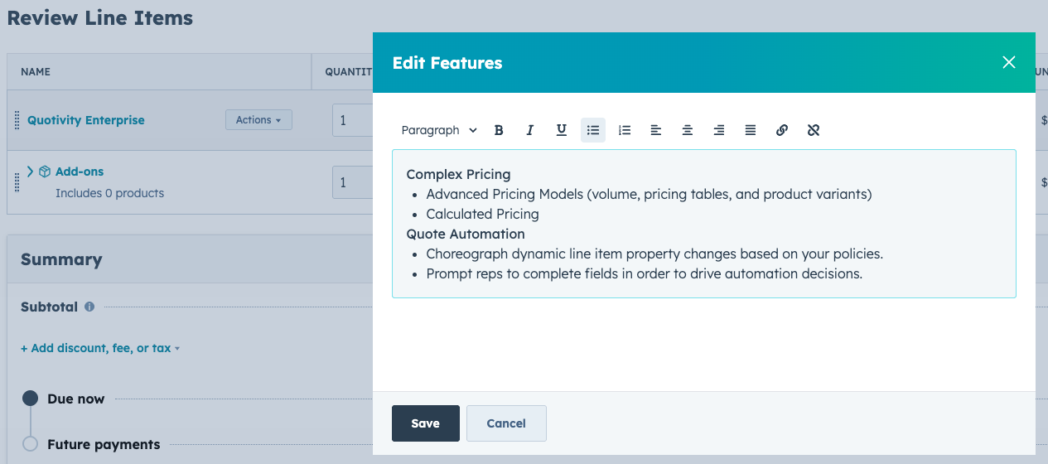
Task: Open the Paragraph style dropdown
Action: 439,130
